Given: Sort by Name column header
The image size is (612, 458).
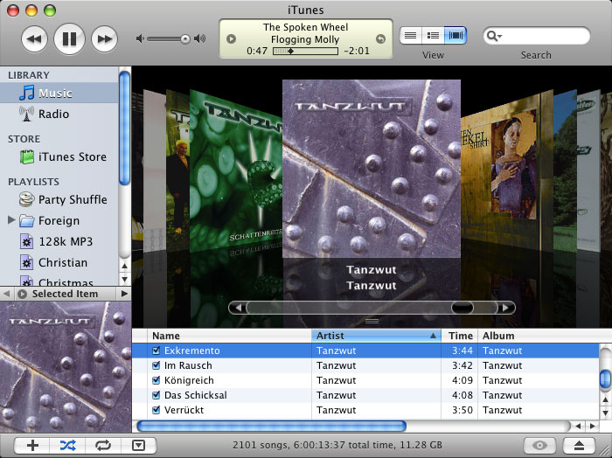Looking at the screenshot, I should pyautogui.click(x=229, y=336).
